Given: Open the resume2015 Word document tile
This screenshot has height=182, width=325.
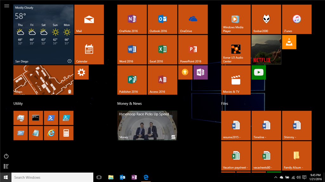Looking at the screenshot, I should pyautogui.click(x=236, y=126).
